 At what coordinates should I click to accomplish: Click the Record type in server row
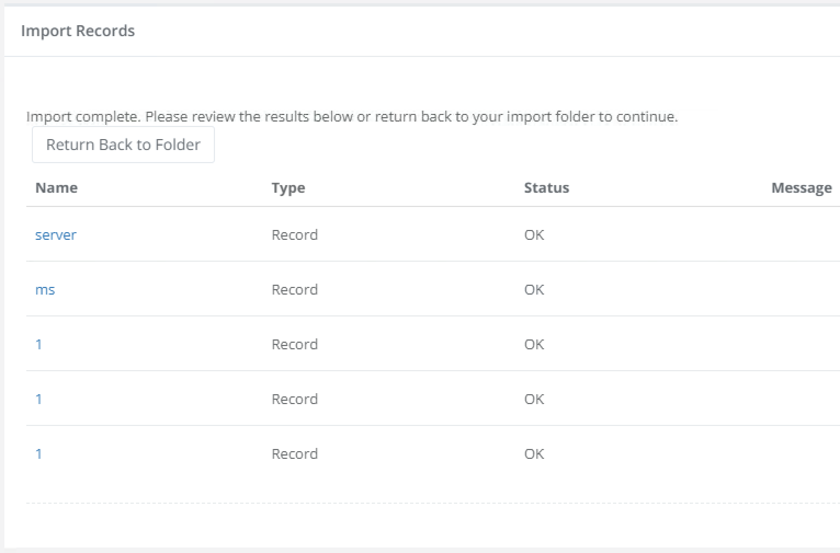point(294,235)
